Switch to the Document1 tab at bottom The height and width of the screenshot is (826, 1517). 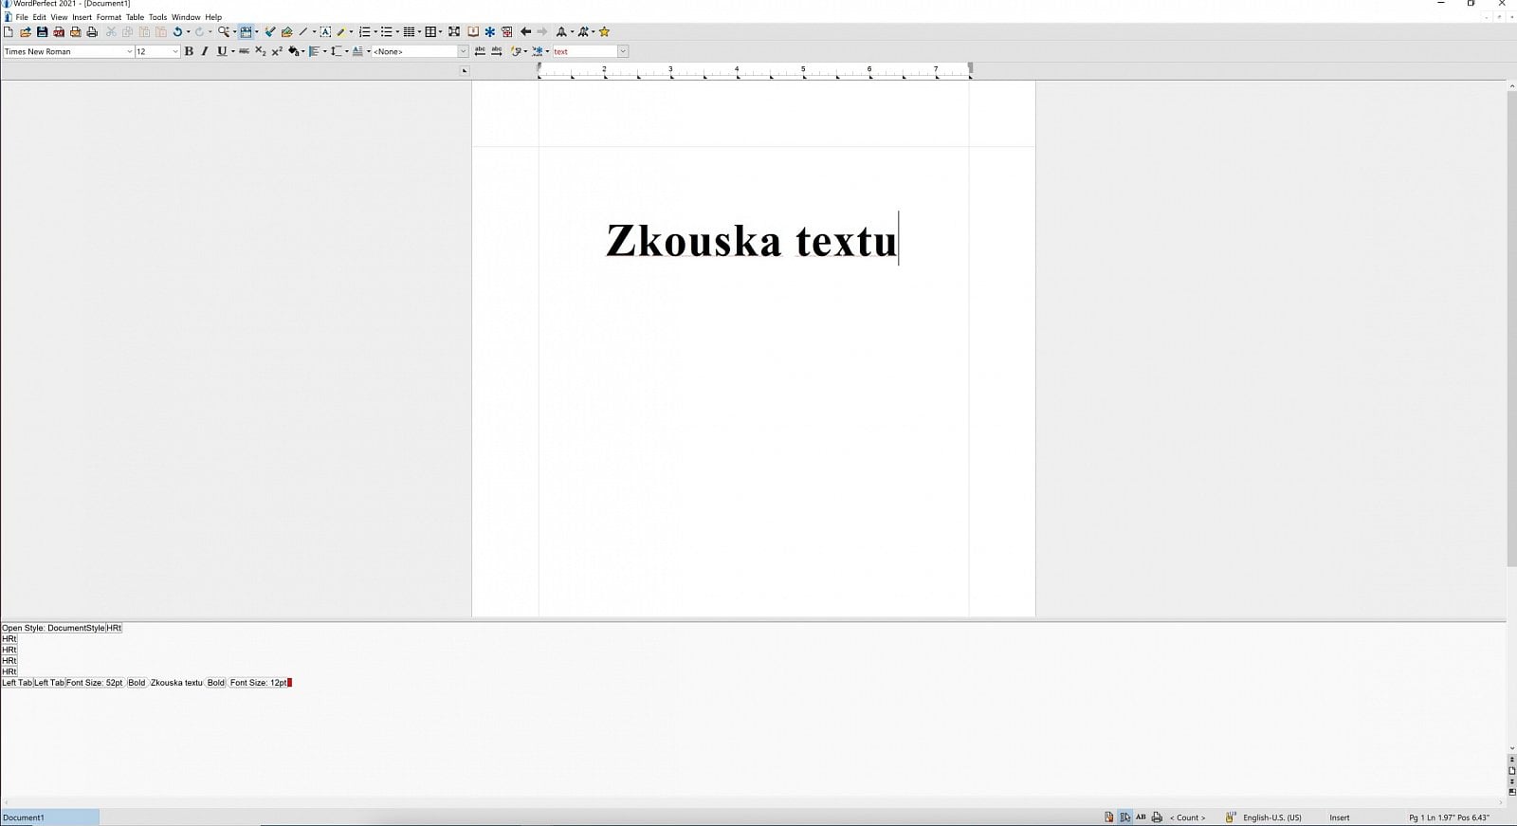49,817
